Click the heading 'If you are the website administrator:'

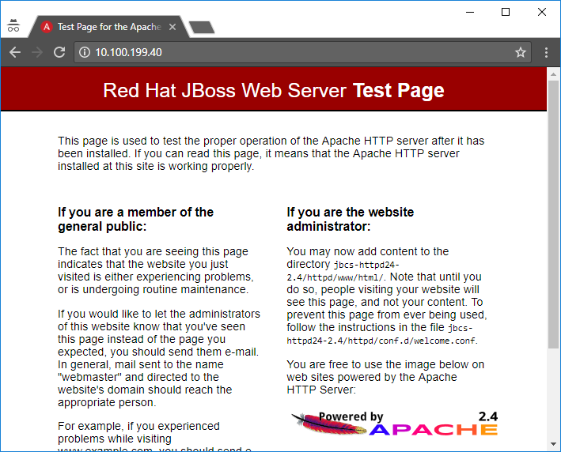coord(350,219)
